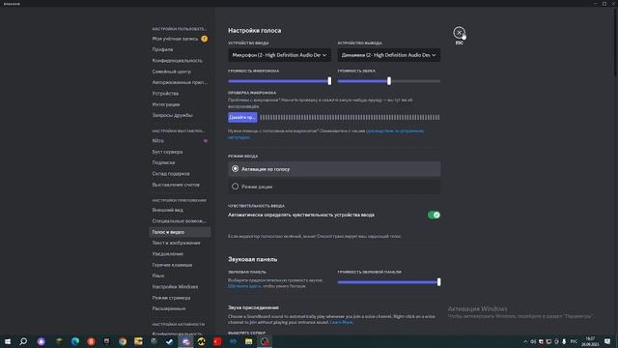
Task: Show hidden system tray icons
Action: [x=525, y=341]
